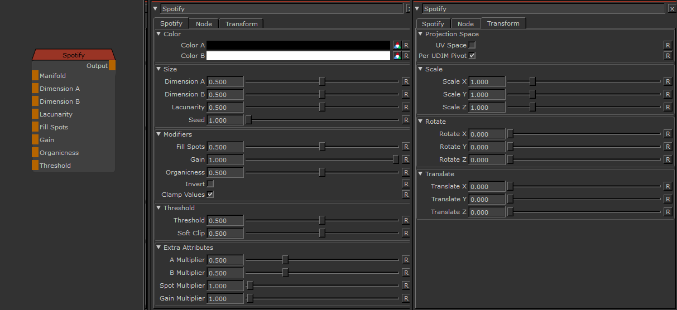Open color picker icon for Color B

pos(397,56)
